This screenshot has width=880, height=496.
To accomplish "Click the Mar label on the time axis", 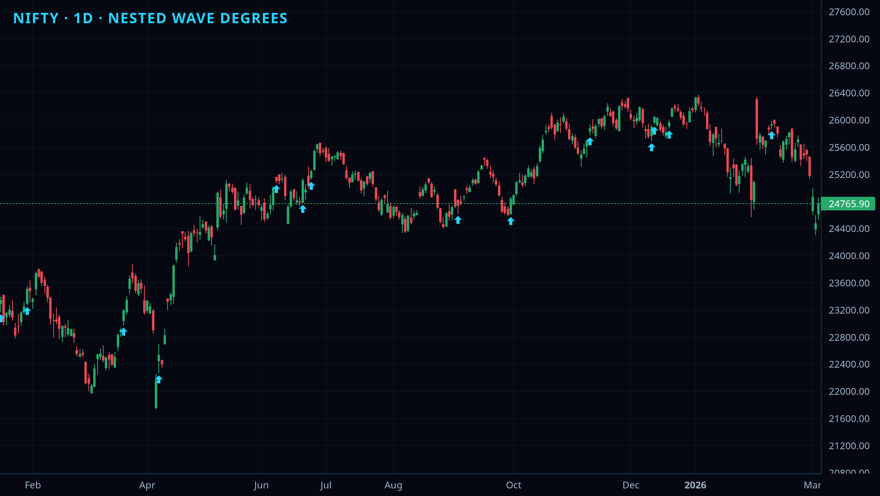I will tap(812, 485).
